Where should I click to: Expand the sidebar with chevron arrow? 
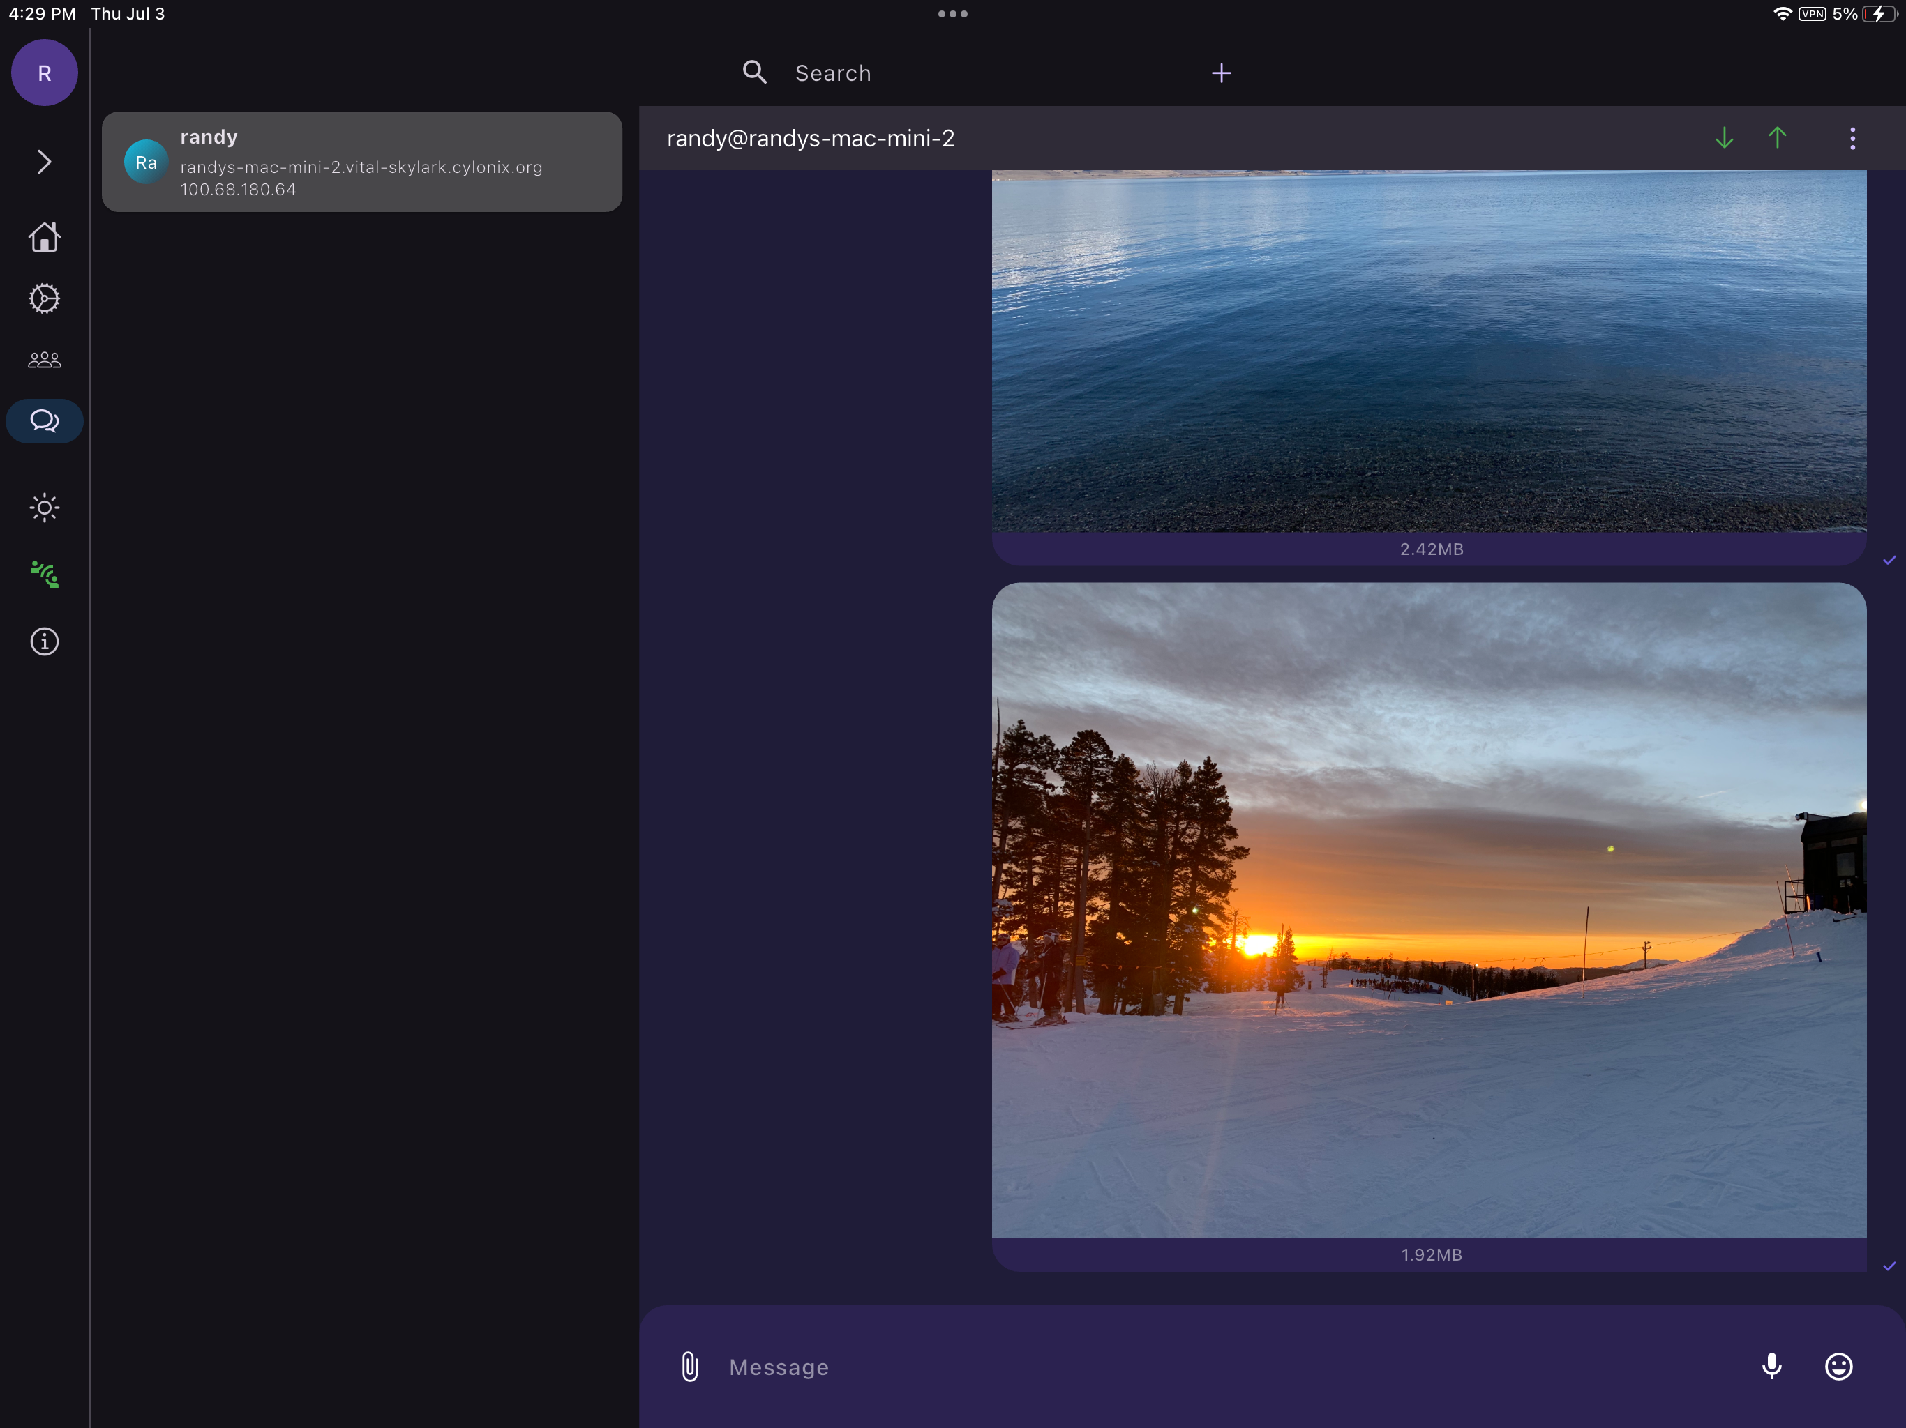tap(44, 162)
